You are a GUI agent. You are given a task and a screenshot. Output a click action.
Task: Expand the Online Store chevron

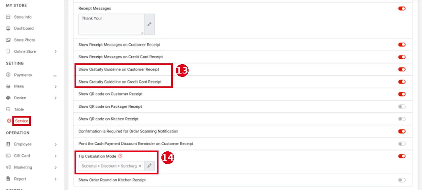pyautogui.click(x=56, y=51)
